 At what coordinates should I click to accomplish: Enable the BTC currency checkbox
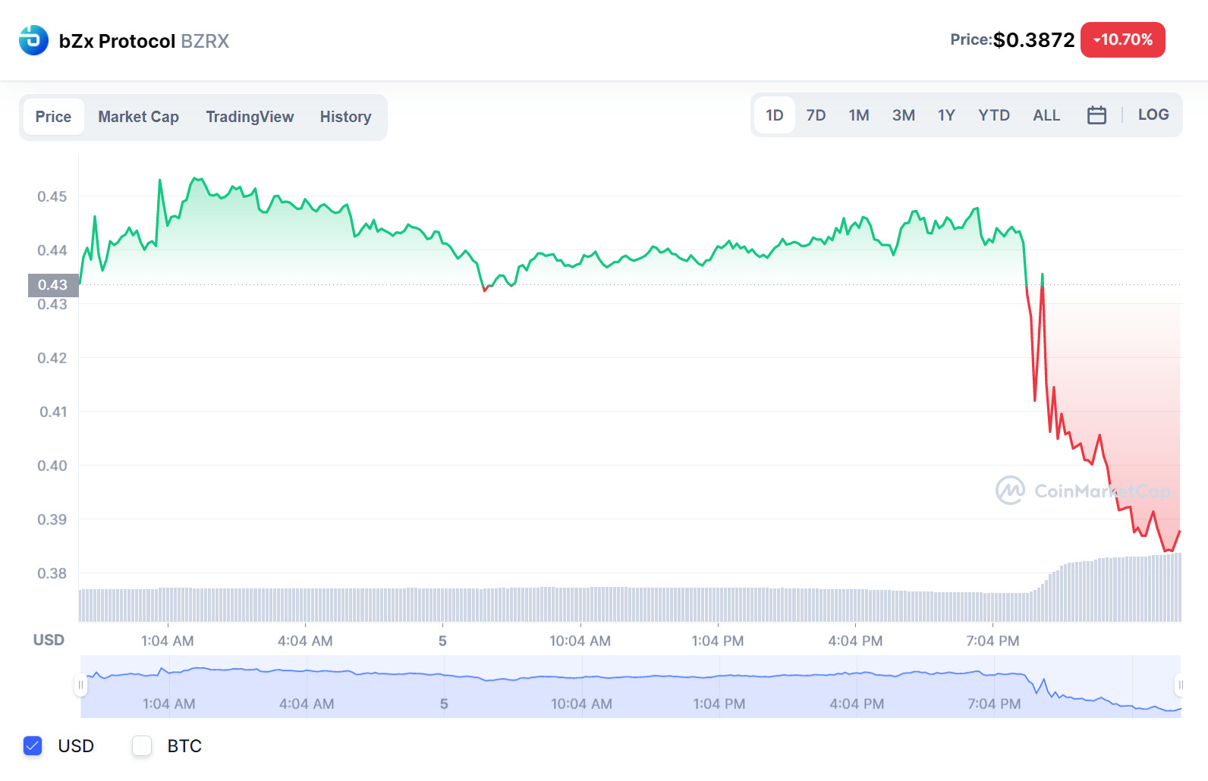(142, 746)
